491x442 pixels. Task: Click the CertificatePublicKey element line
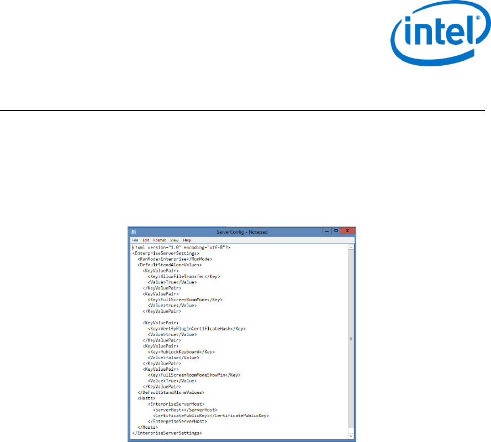211,415
